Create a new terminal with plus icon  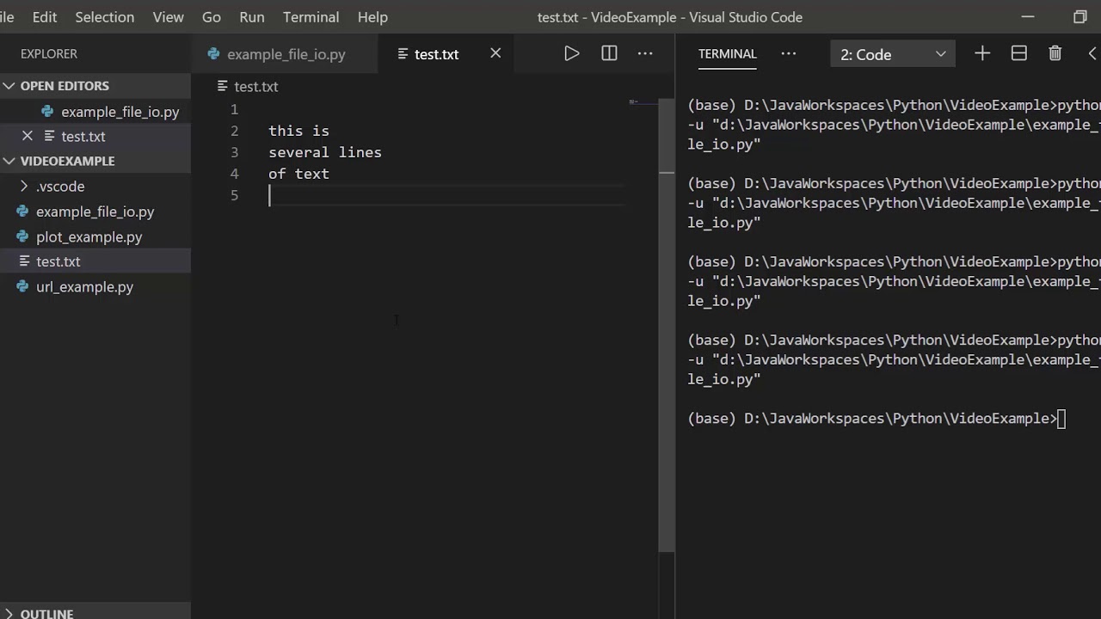click(x=982, y=53)
